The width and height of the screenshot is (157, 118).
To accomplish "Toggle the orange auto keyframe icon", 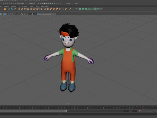I will pyautogui.click(x=140, y=111).
